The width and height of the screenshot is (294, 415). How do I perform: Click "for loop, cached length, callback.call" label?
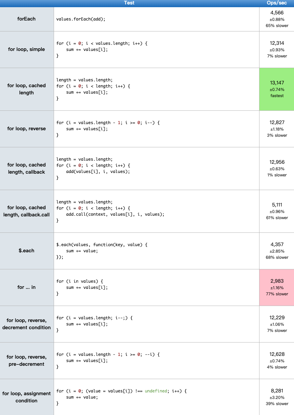(x=27, y=211)
